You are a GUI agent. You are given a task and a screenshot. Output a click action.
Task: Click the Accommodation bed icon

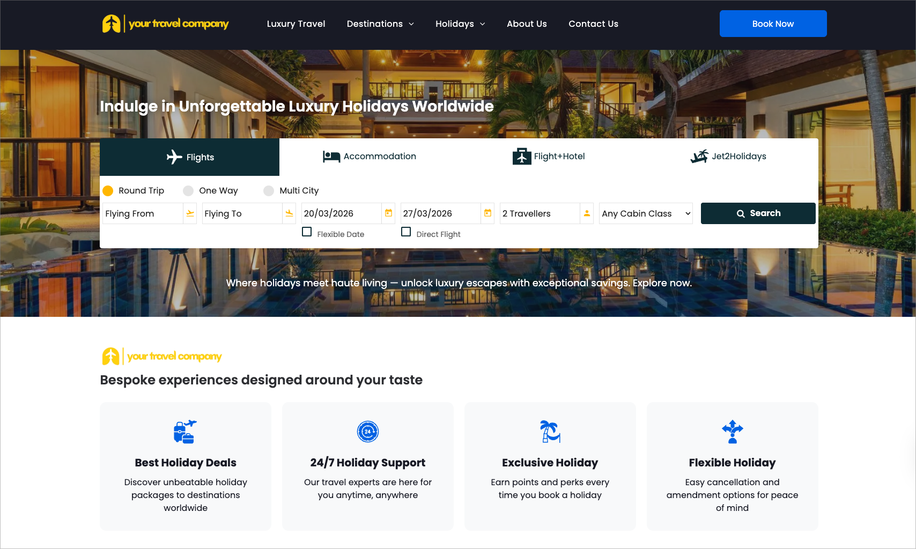331,156
